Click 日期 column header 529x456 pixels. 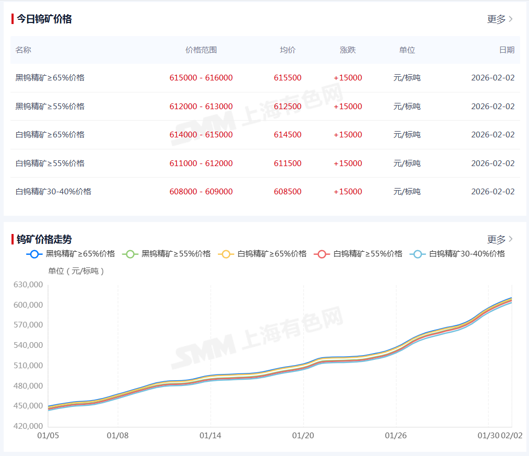pyautogui.click(x=507, y=50)
